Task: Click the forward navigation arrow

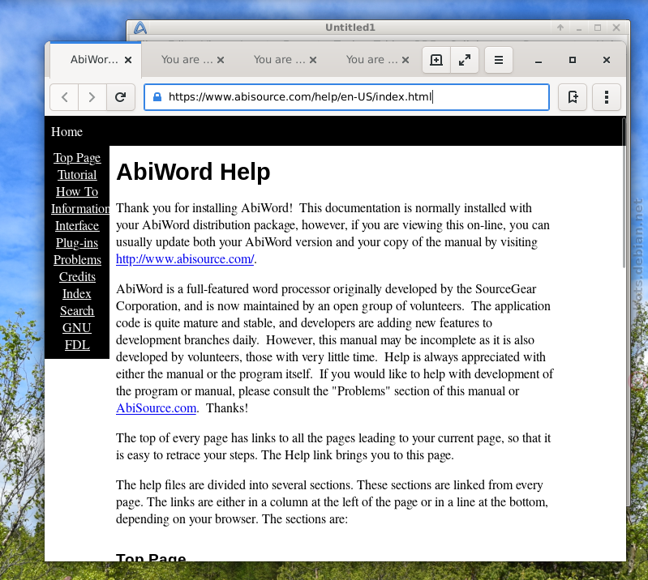Action: point(92,97)
